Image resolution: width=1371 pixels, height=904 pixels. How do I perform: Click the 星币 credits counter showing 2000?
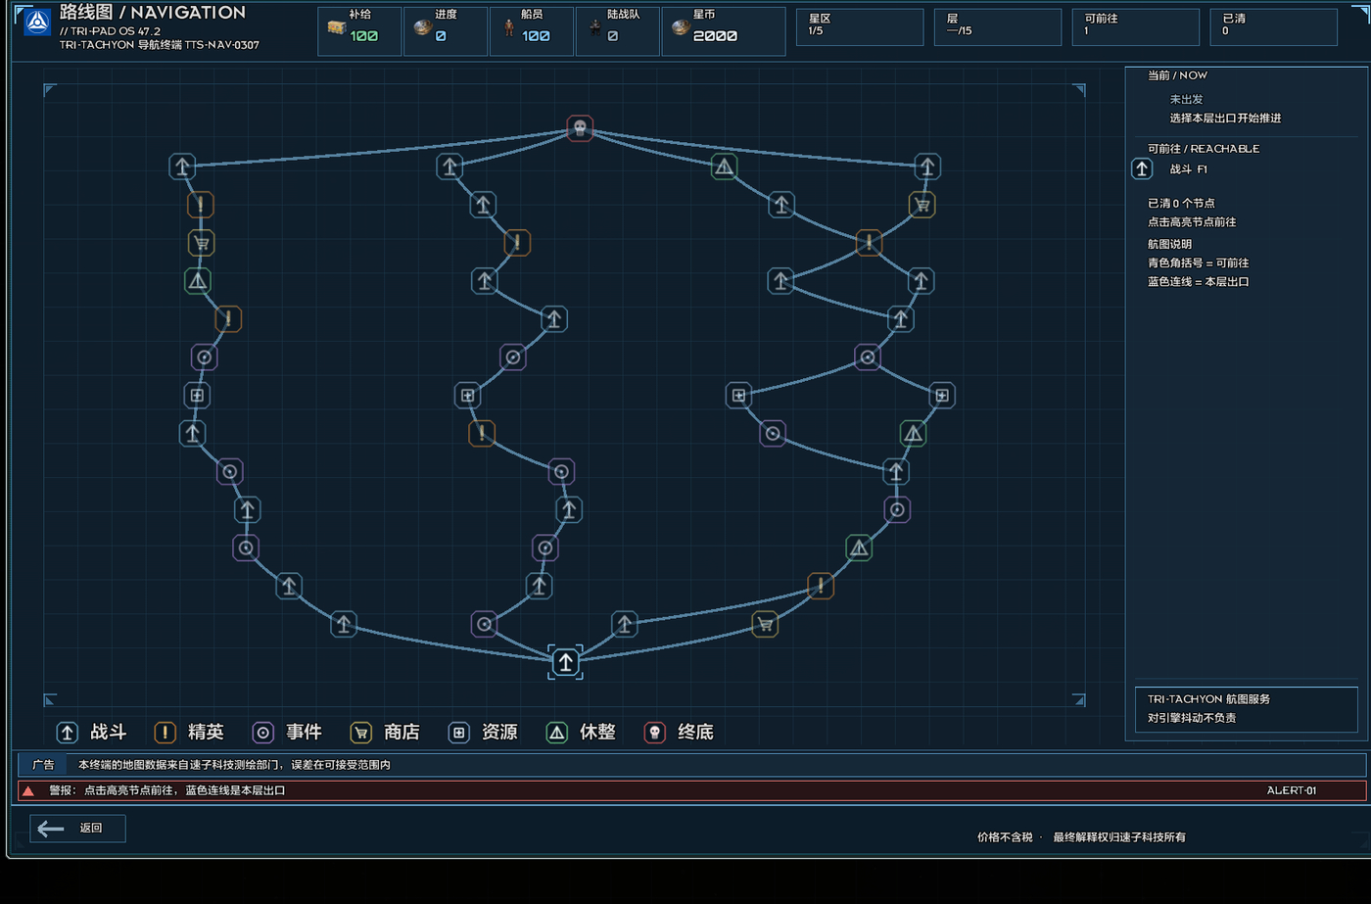(x=723, y=30)
